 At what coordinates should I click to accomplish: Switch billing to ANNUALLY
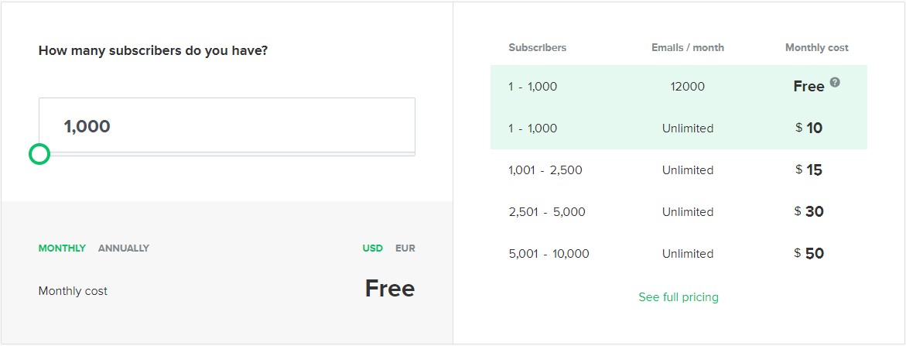point(124,248)
